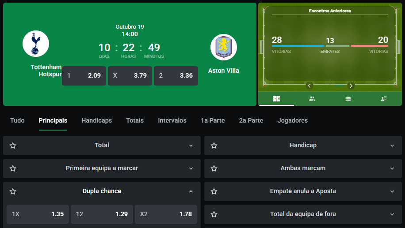Go to previous stats slide arrow
The height and width of the screenshot is (228, 405).
click(309, 86)
